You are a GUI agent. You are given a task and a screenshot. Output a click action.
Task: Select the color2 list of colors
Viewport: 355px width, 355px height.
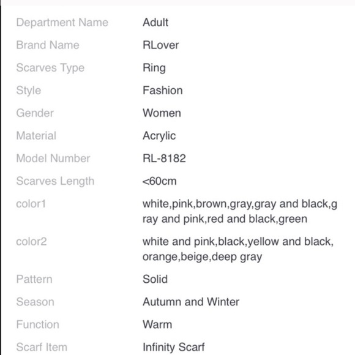pos(238,249)
